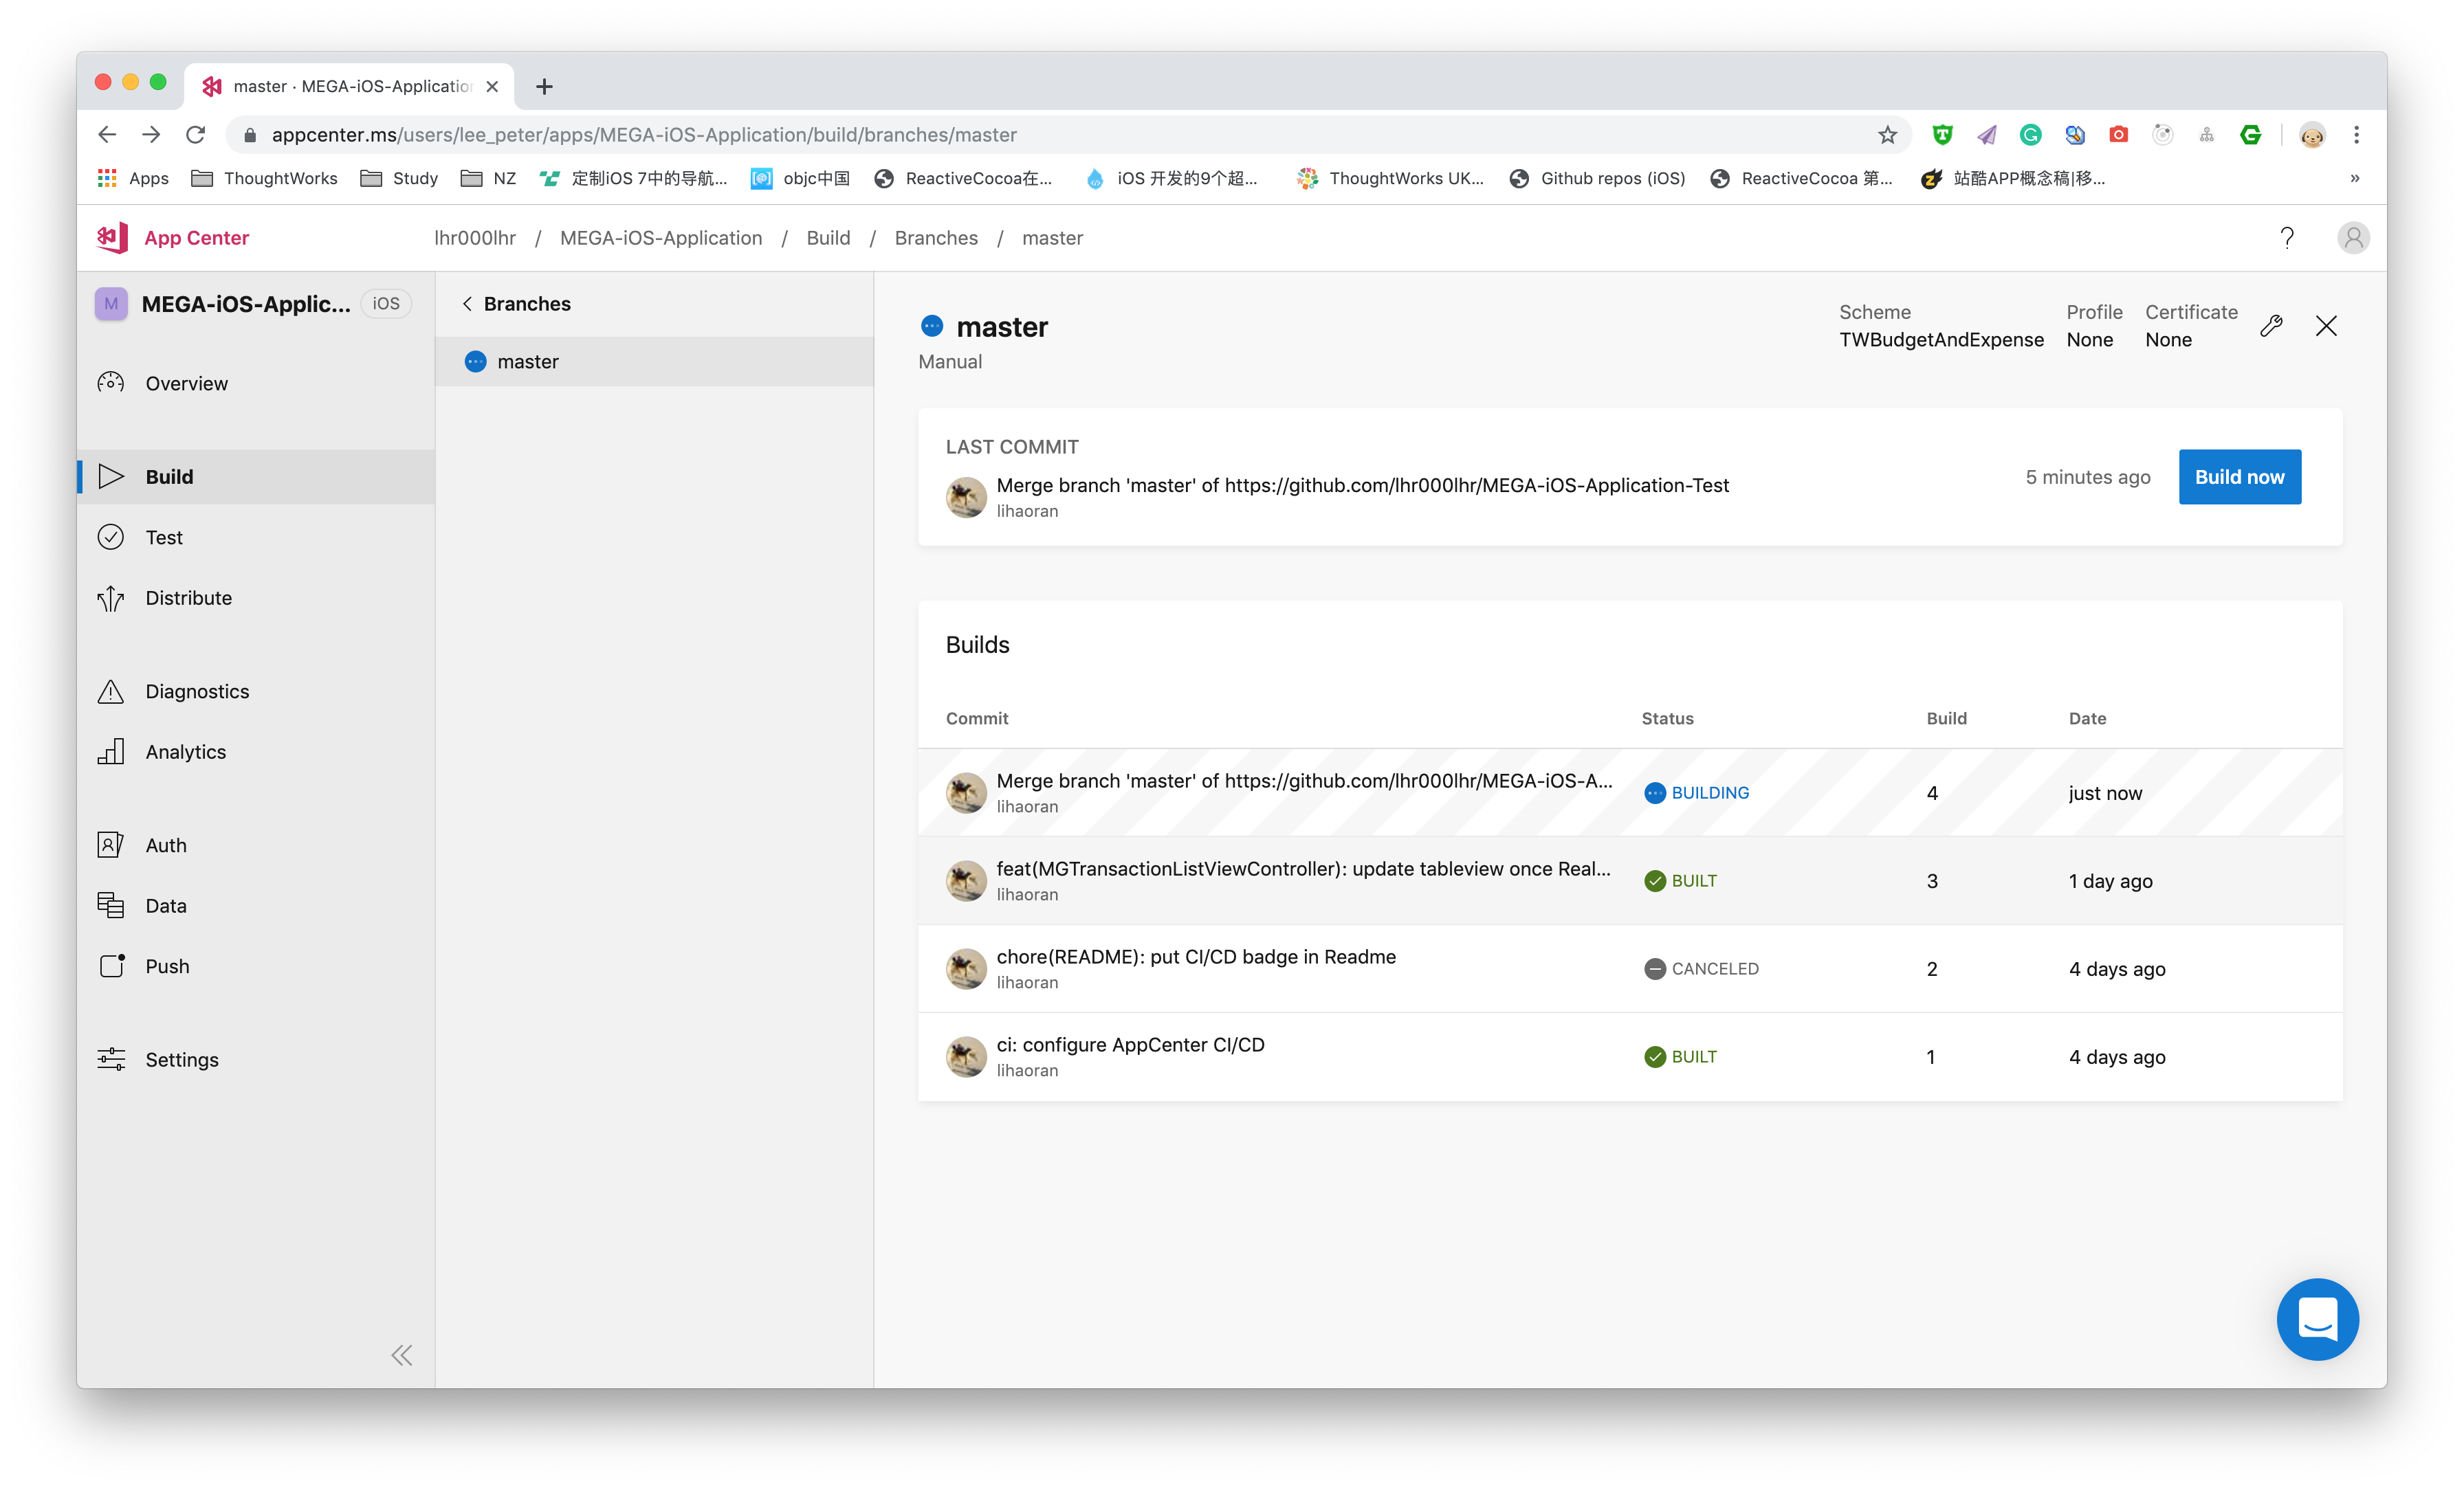Start a build with Build now
2464x1490 pixels.
[x=2239, y=477]
